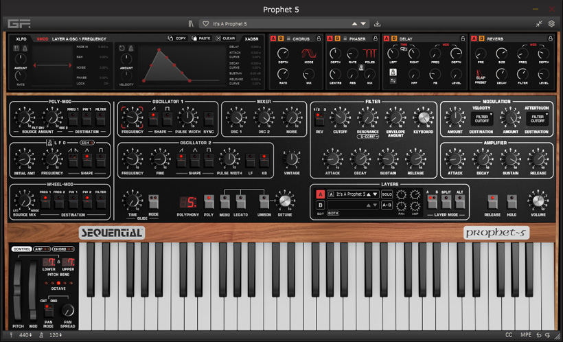Click the undo arrow in the status bar
The height and width of the screenshot is (342, 563).
[x=539, y=335]
